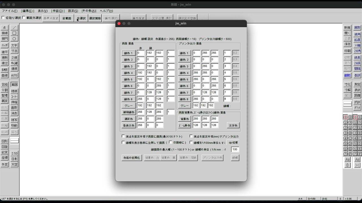Select the 面取 chamfer tool

click(x=14, y=108)
